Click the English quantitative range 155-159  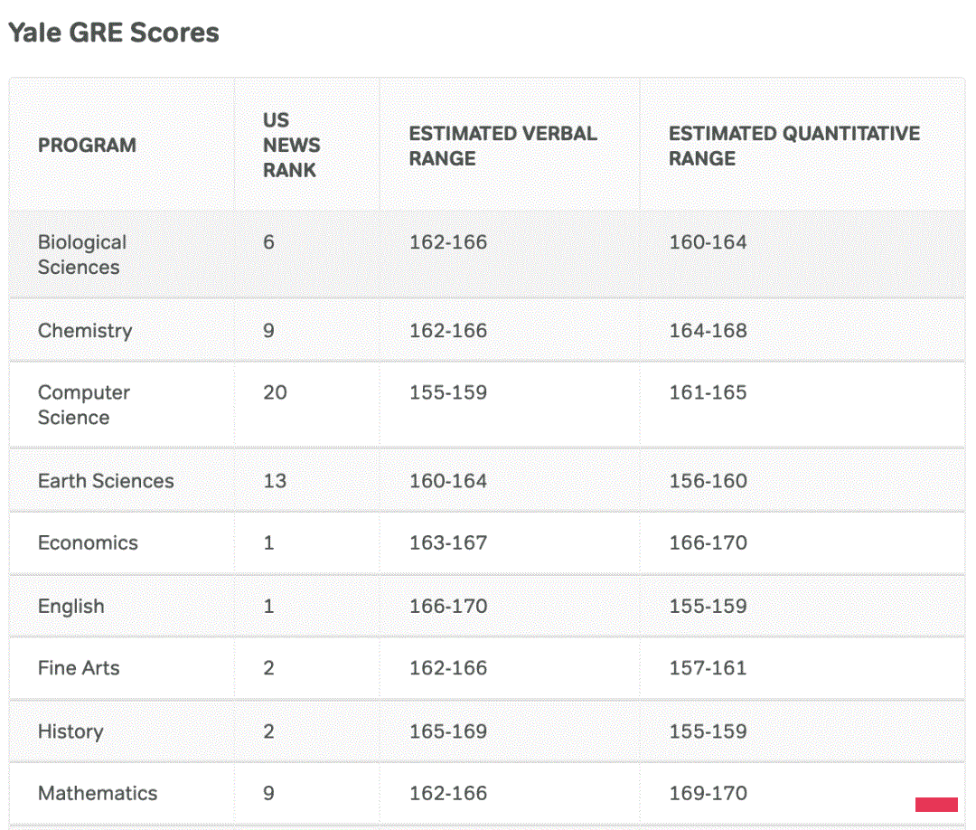[708, 606]
